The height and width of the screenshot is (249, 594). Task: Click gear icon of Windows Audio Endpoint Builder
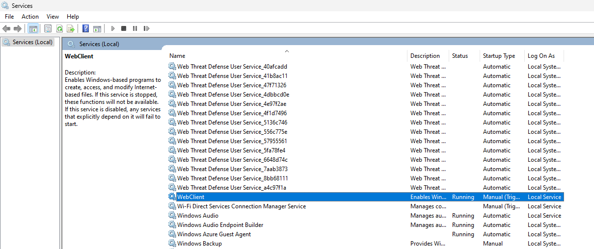(172, 225)
